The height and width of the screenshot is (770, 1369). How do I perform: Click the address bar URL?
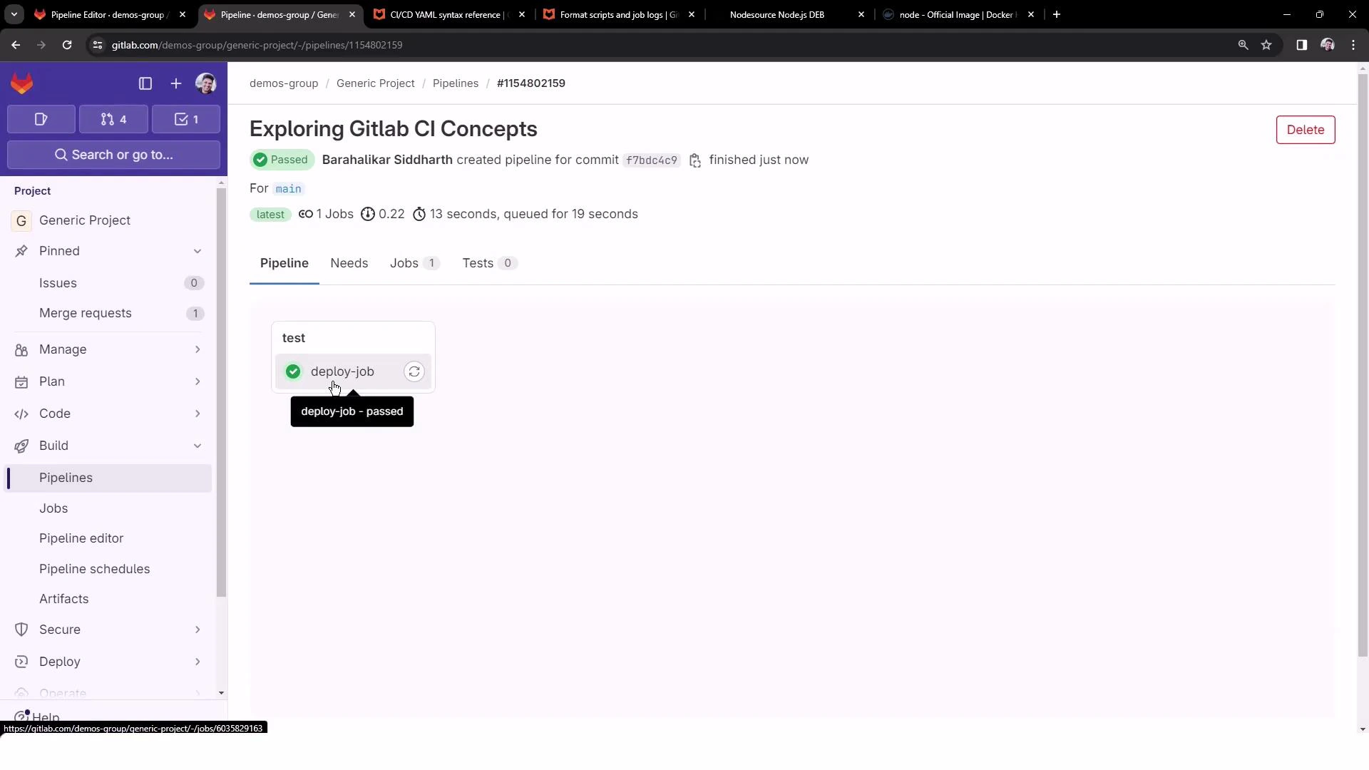(257, 45)
